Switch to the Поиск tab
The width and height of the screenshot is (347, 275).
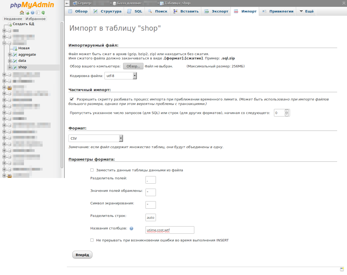[x=158, y=11]
